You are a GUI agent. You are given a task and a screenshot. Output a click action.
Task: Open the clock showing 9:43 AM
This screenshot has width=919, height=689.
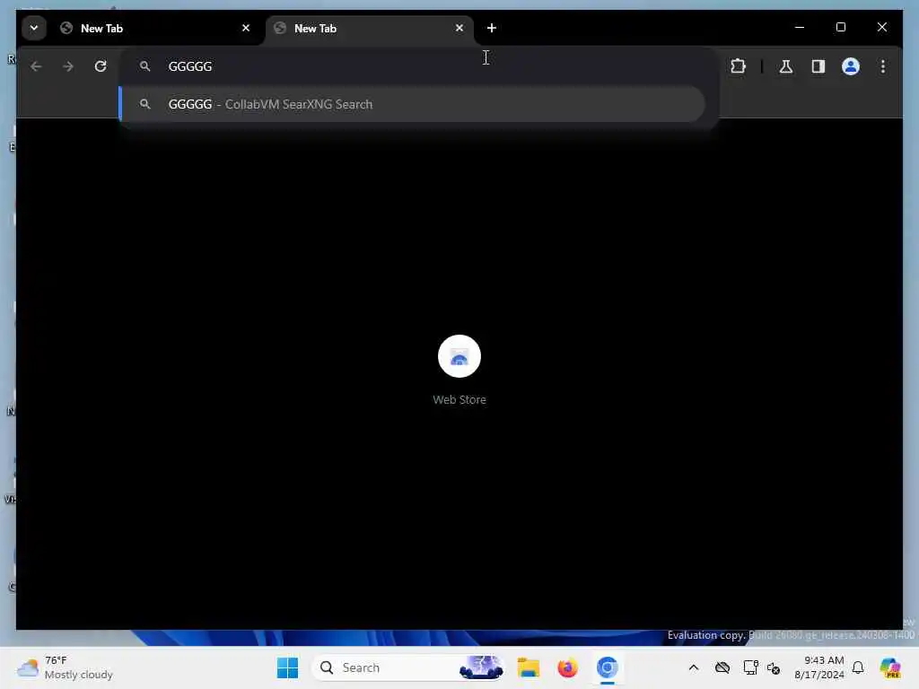click(818, 667)
